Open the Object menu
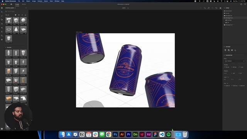The height and width of the screenshot is (139, 247). pos(28,1)
